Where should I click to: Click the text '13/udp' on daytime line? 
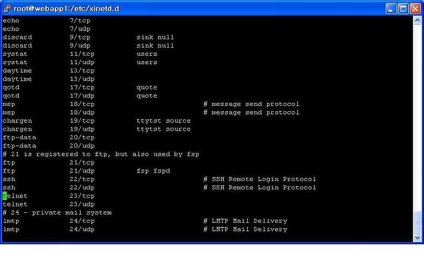coord(82,79)
